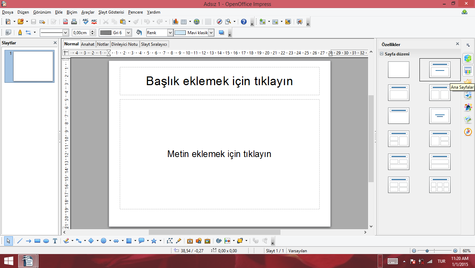
Task: Switch to the Anahat tab
Action: point(88,44)
